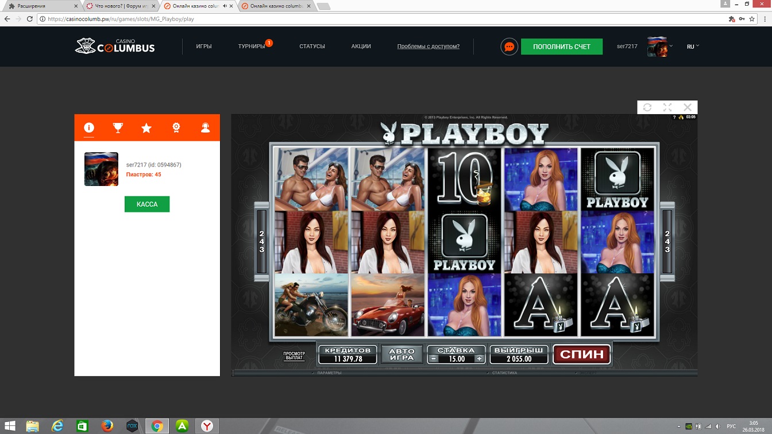Open Firefox from the taskbar
This screenshot has height=434, width=772.
point(107,426)
